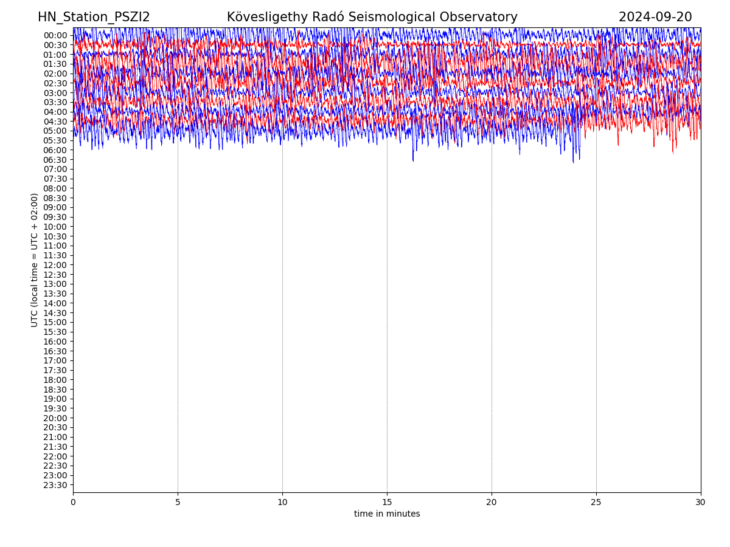Image resolution: width=730 pixels, height=547 pixels.
Task: Click the 30 minute x-axis tick label
Action: [x=701, y=503]
